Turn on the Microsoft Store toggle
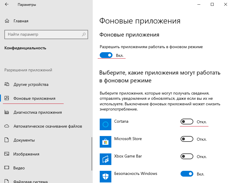The width and height of the screenshot is (232, 183). pos(187,139)
